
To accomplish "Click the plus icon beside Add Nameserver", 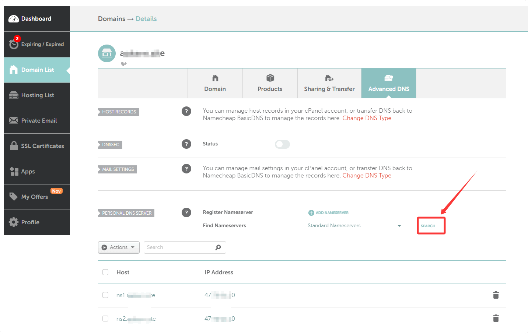I will (x=311, y=213).
